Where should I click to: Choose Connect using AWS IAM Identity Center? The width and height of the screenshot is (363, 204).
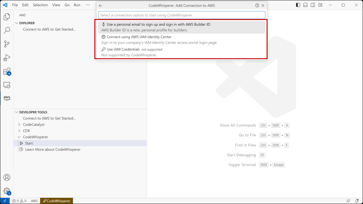pos(182,40)
